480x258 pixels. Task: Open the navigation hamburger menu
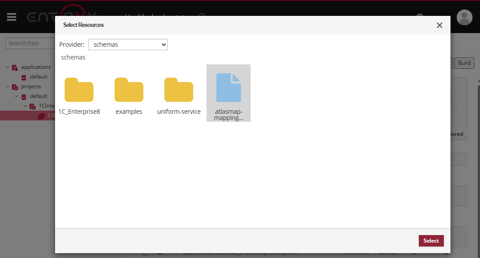tap(11, 17)
